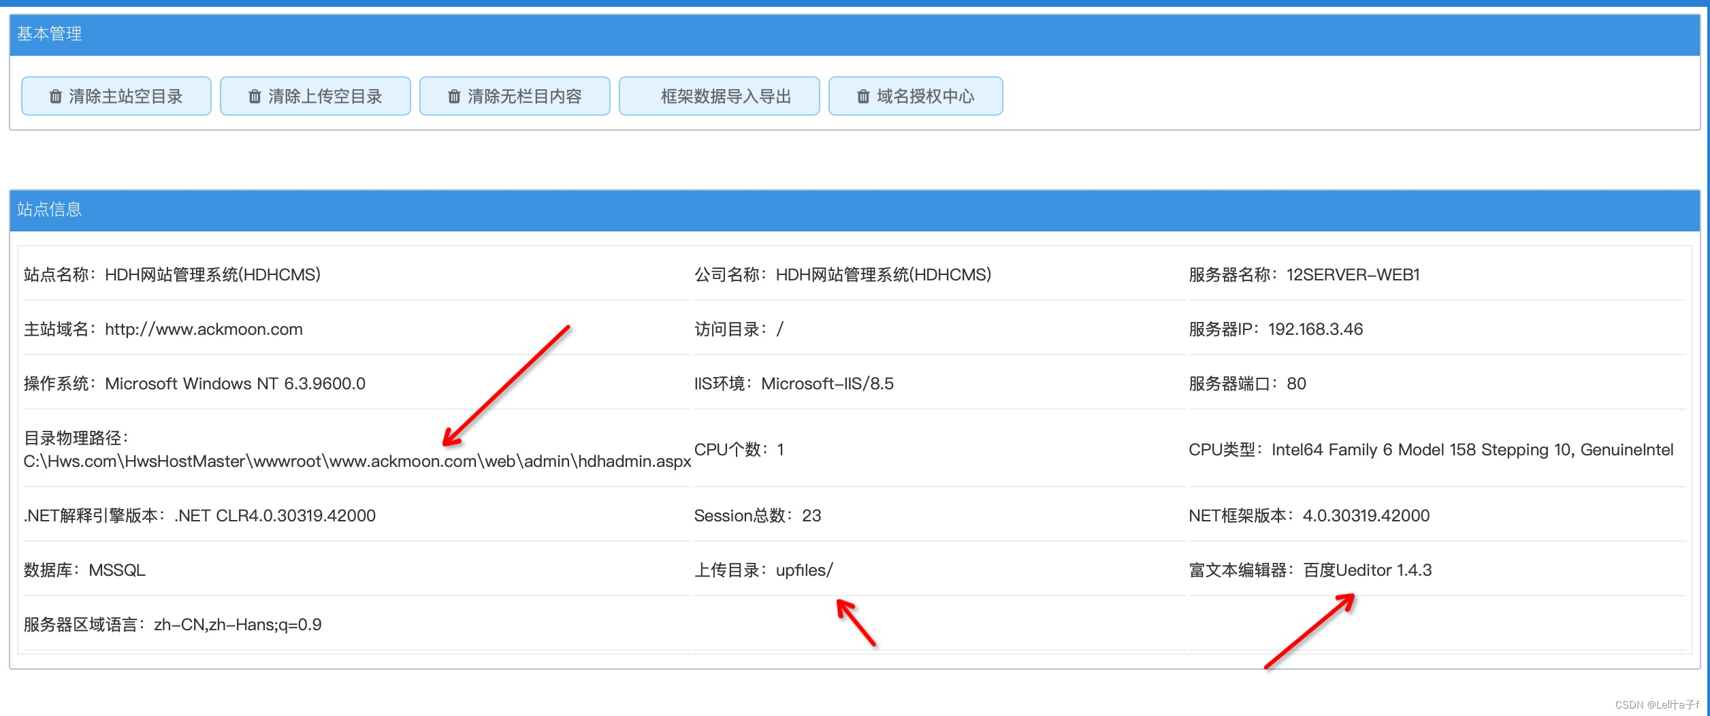Click 清除上传空目录 label text
Viewport: 1710px width, 716px height.
[x=325, y=97]
